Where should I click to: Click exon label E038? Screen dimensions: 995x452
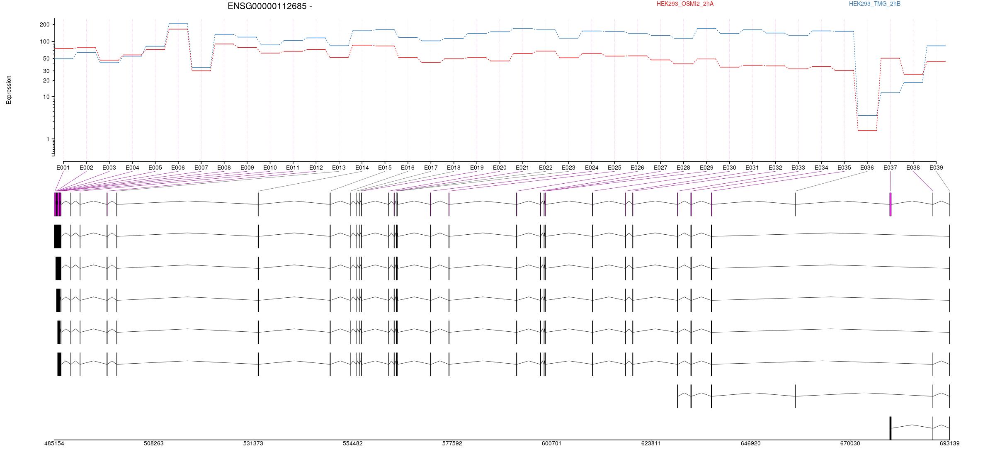pos(913,168)
